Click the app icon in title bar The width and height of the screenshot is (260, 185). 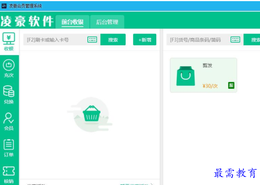point(4,6)
